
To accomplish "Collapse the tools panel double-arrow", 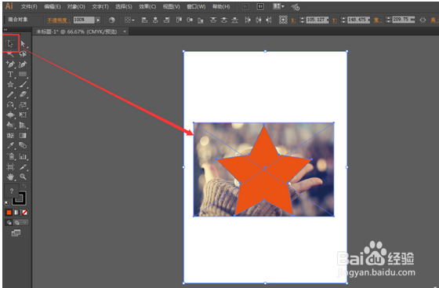I will tap(5, 30).
